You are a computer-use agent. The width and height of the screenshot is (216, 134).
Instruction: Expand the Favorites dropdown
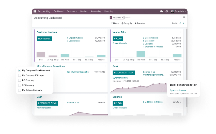tap(140, 24)
